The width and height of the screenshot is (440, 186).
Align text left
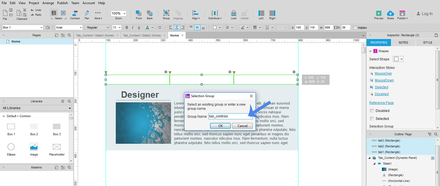tap(170, 27)
